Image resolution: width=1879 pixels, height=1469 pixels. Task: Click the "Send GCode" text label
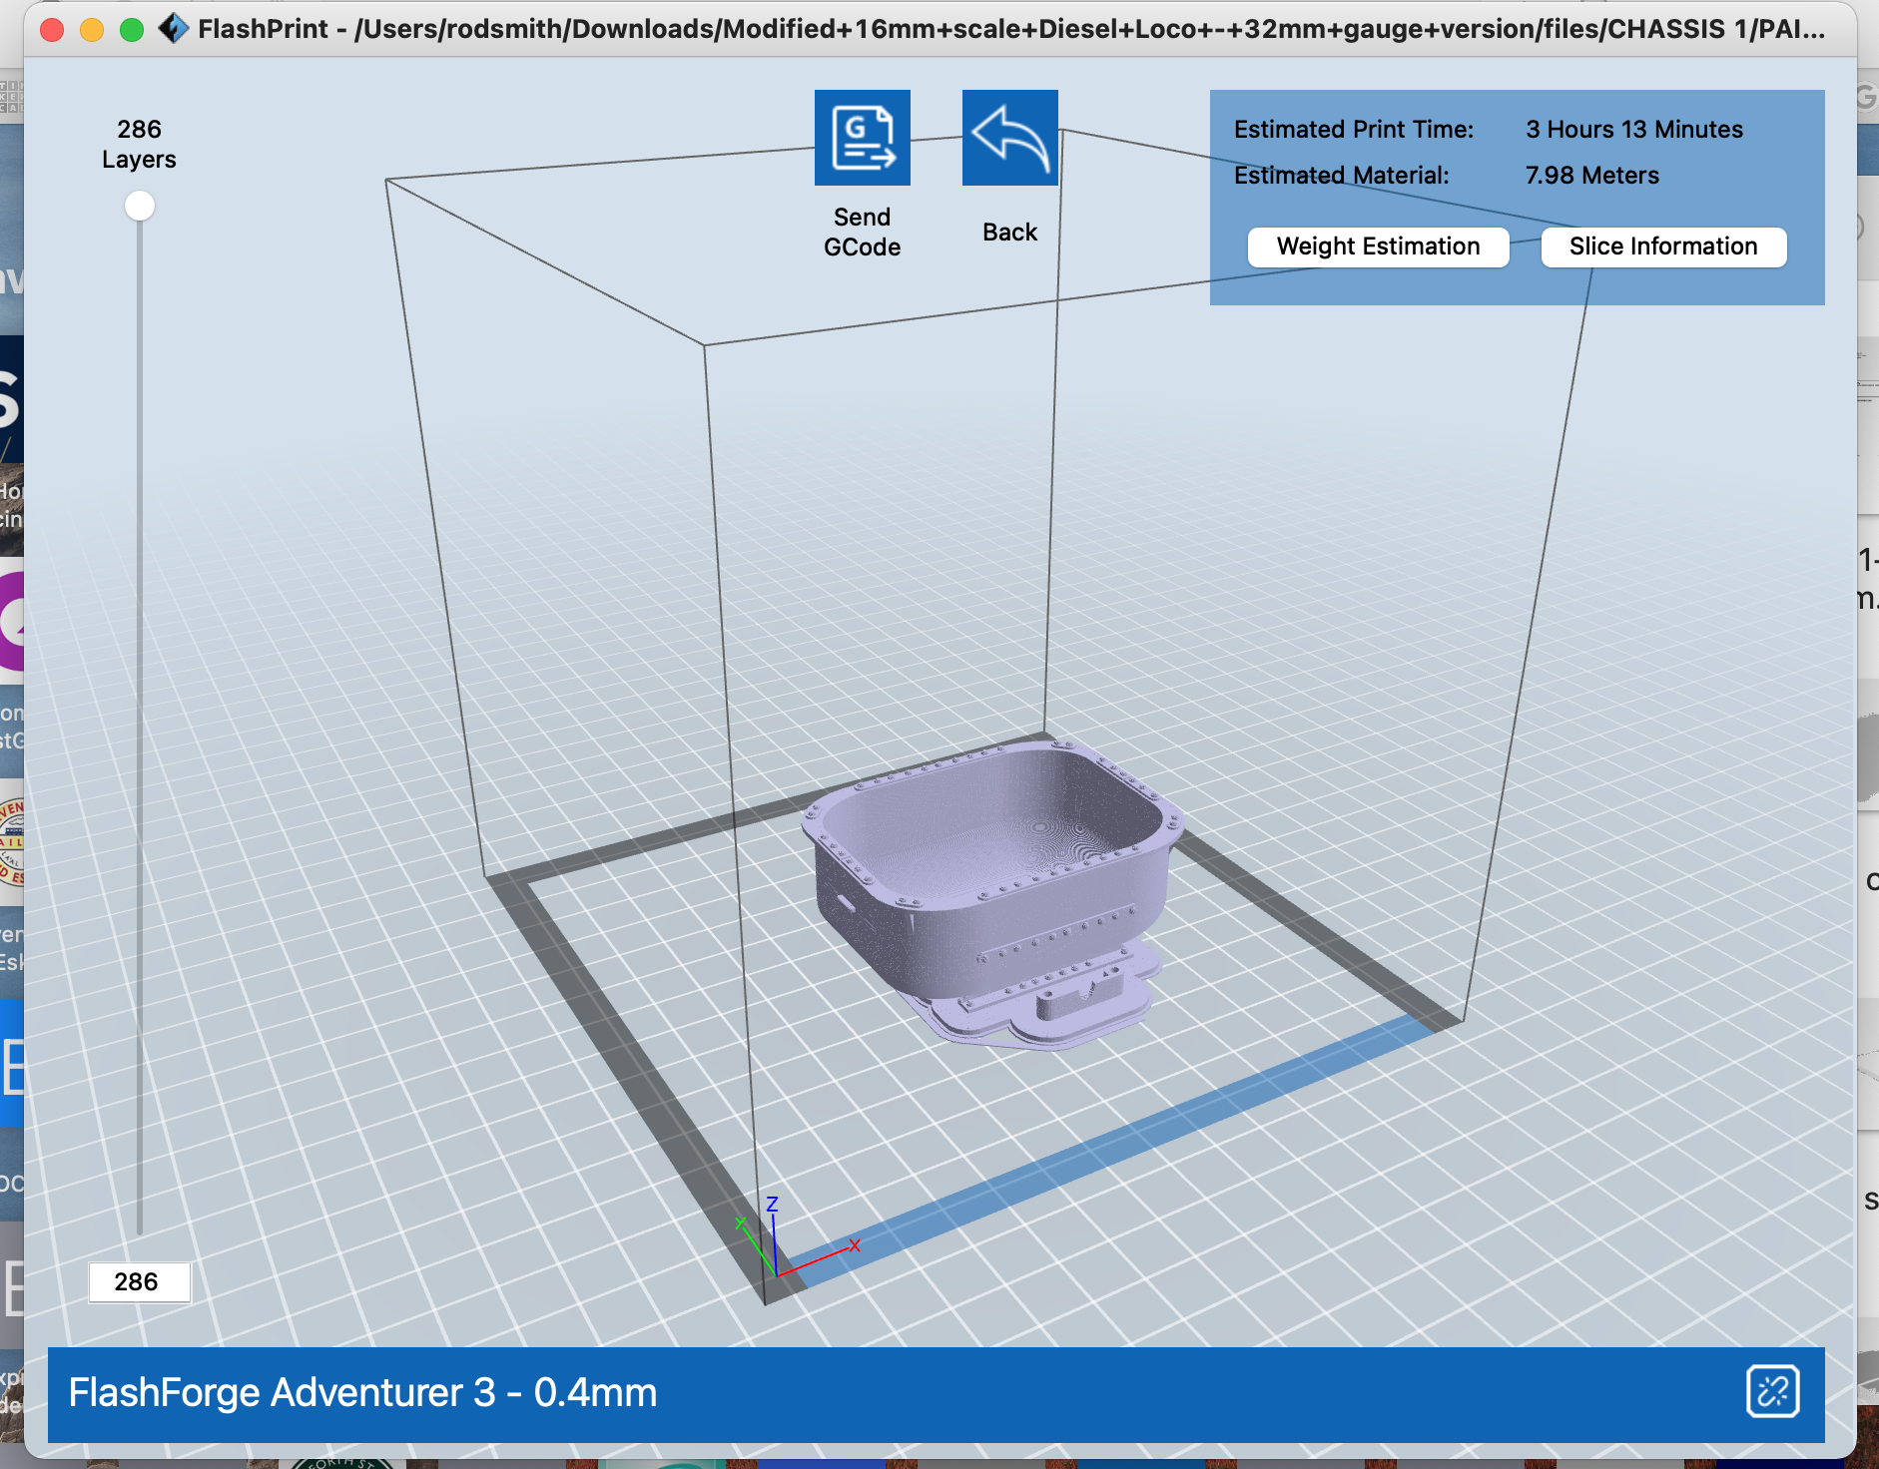point(862,232)
